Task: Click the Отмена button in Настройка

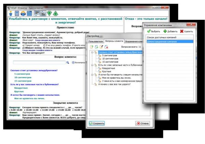Action: click(142, 123)
